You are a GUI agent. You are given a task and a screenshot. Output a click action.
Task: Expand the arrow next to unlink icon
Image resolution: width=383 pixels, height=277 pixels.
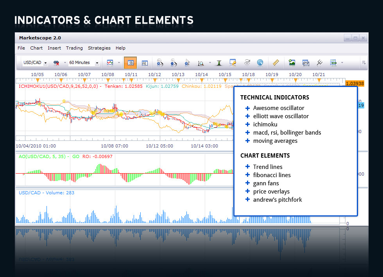click(65, 63)
